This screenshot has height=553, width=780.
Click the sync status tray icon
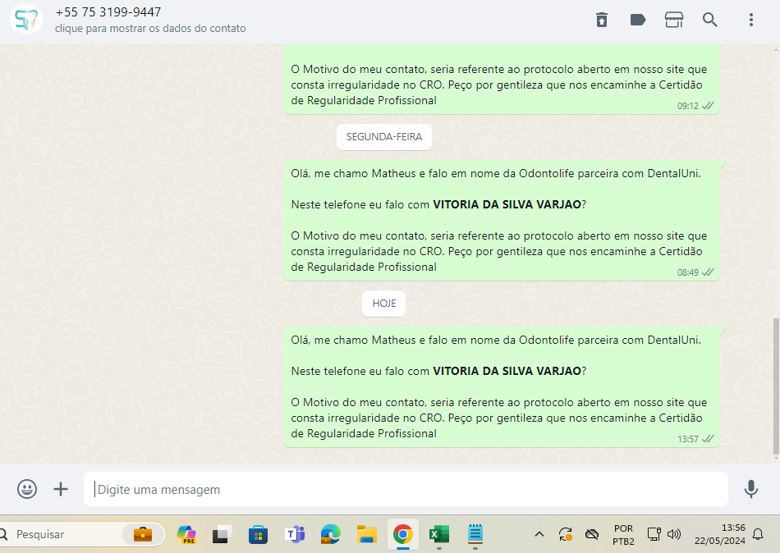[566, 535]
